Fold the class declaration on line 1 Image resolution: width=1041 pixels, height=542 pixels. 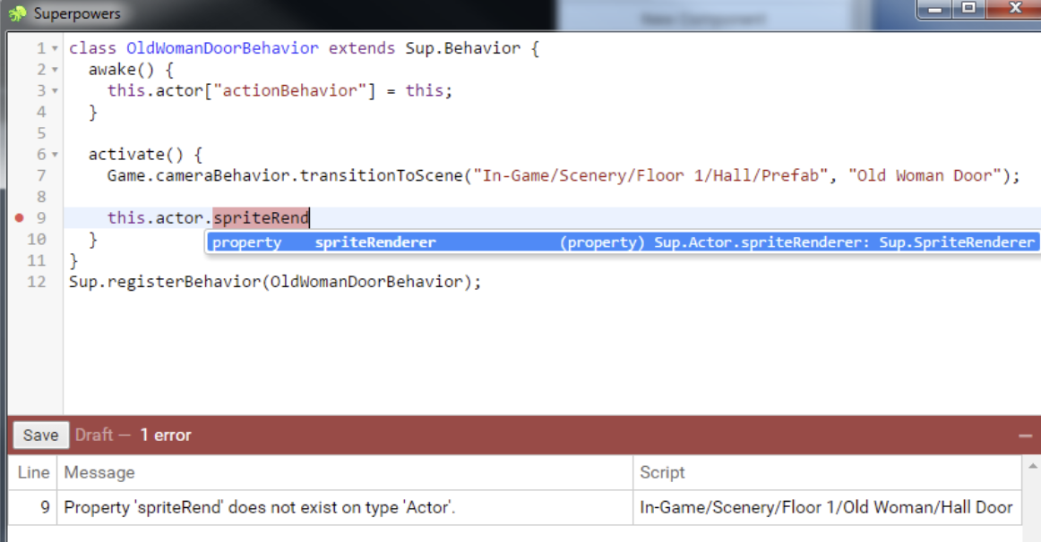pos(55,49)
